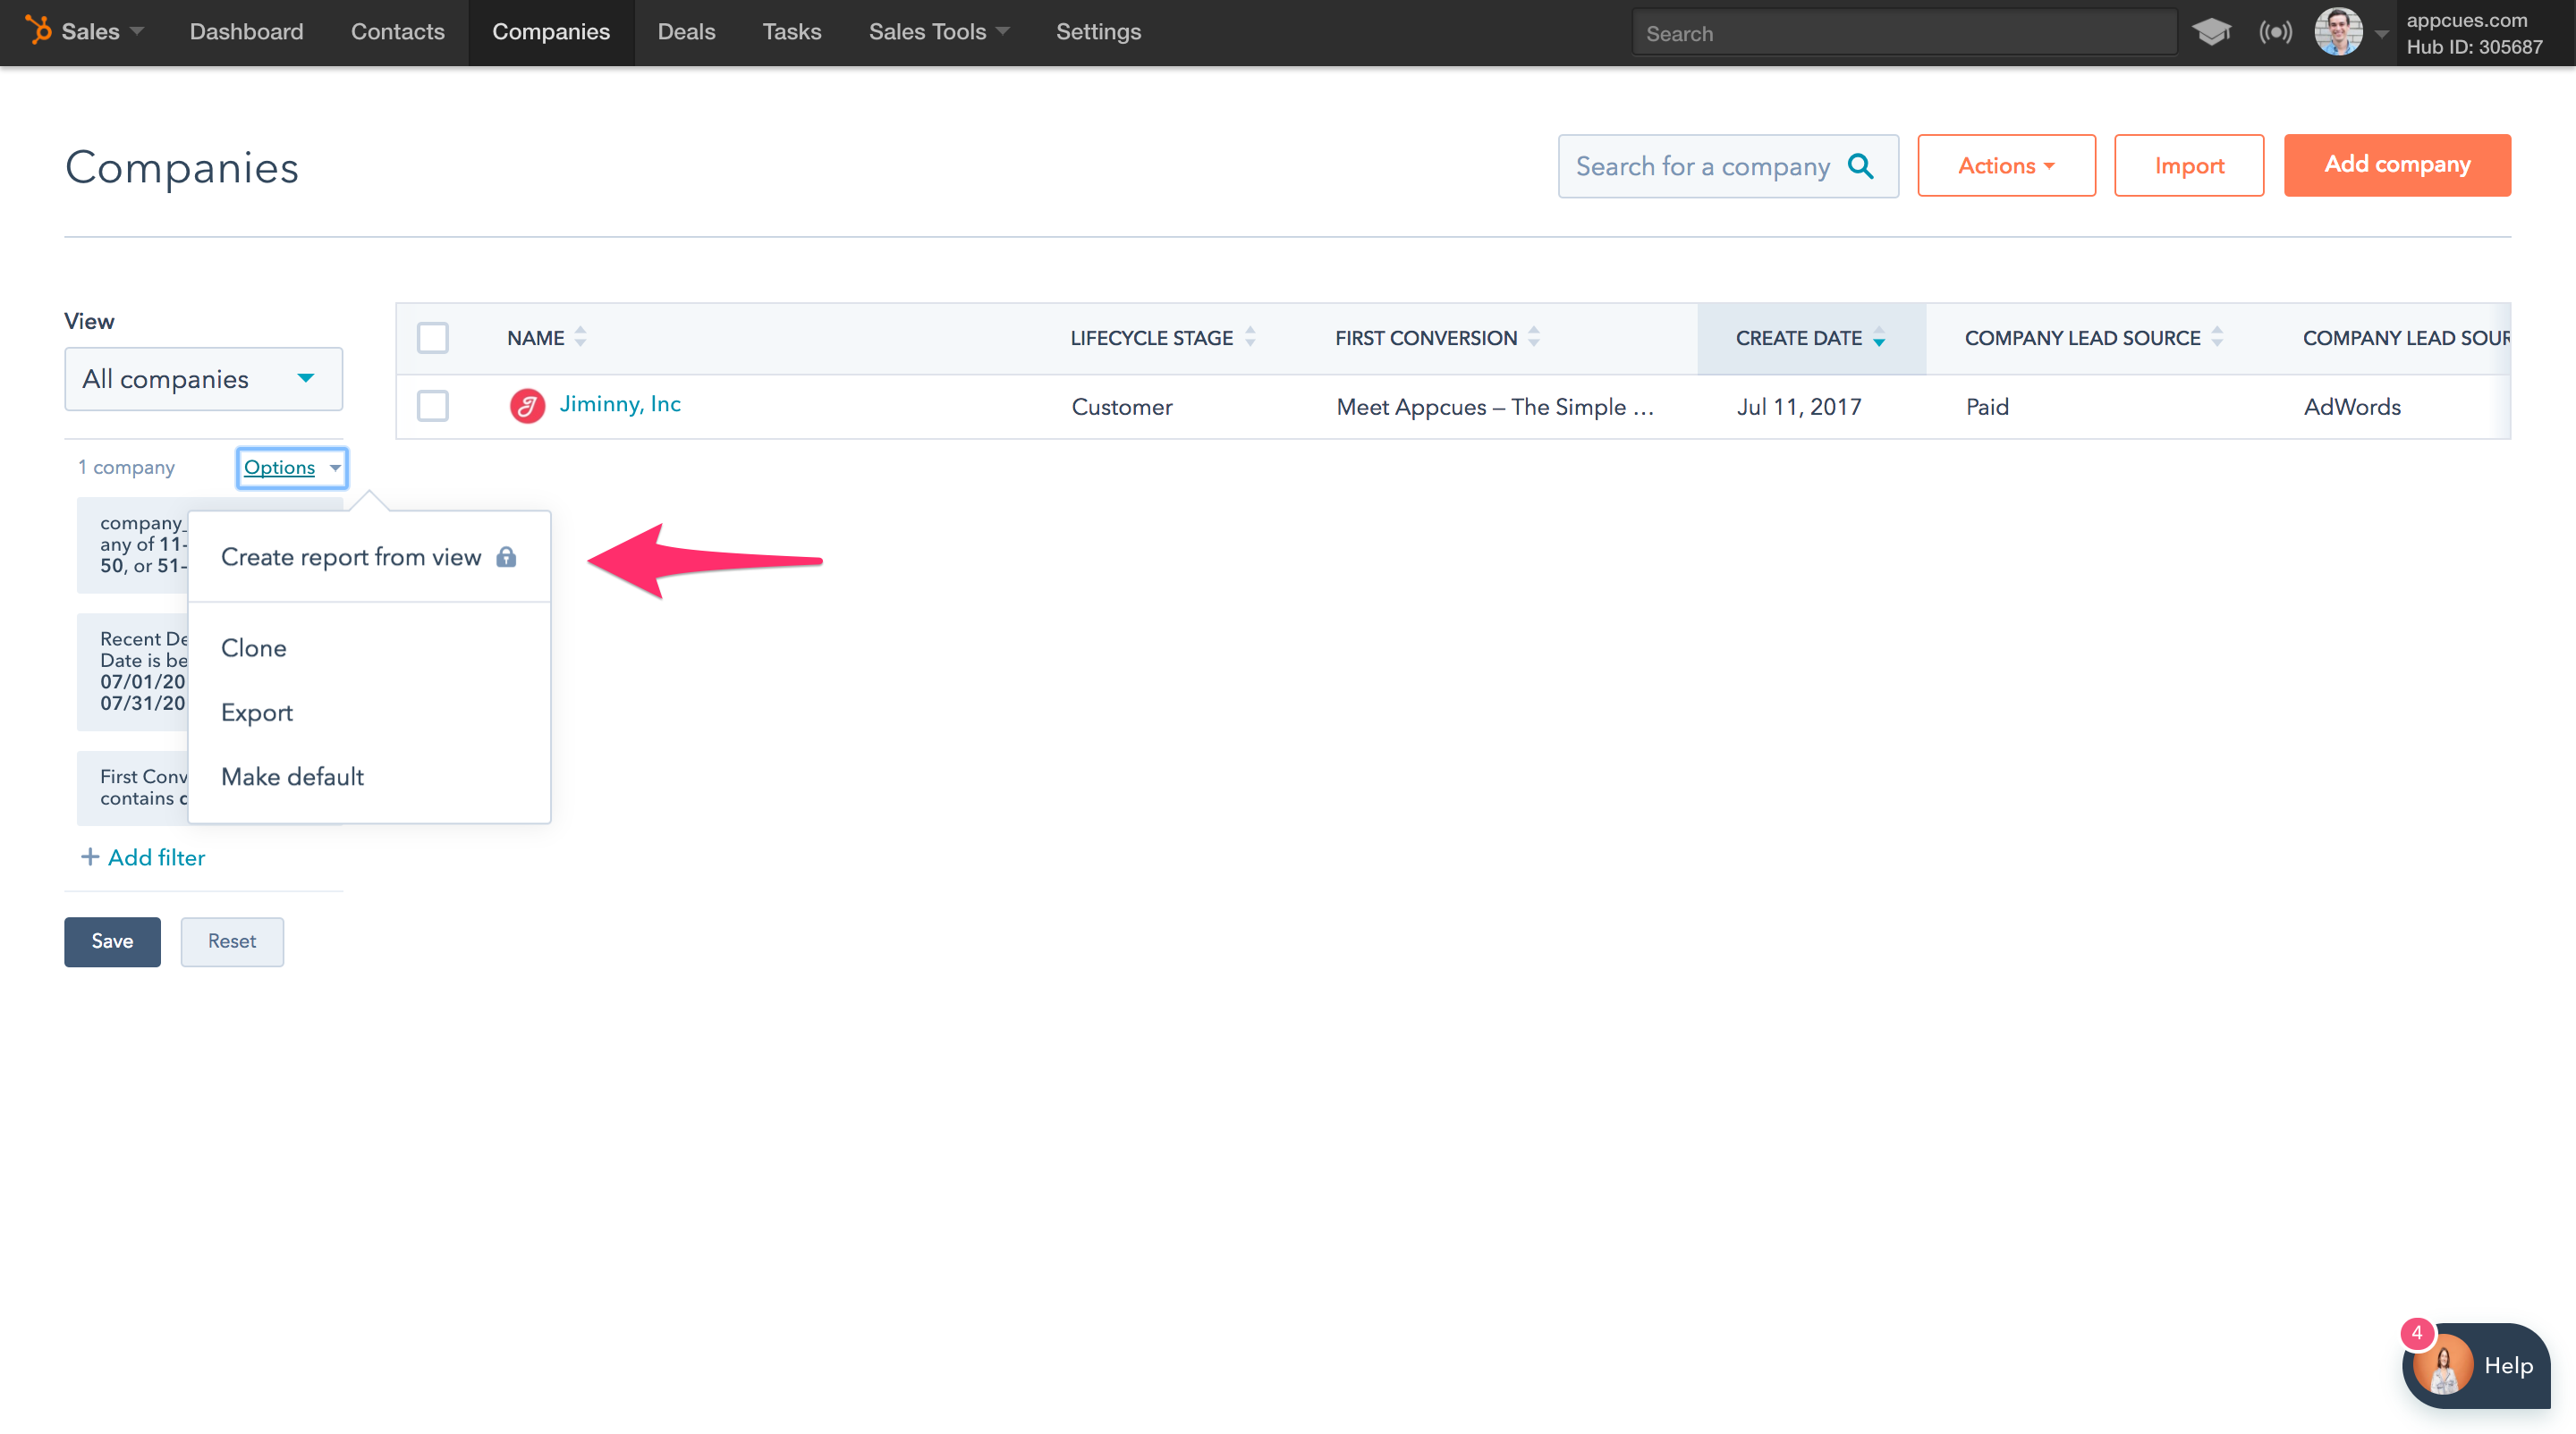The image size is (2576, 1434).
Task: Click the broadcast notifications icon
Action: [2275, 32]
